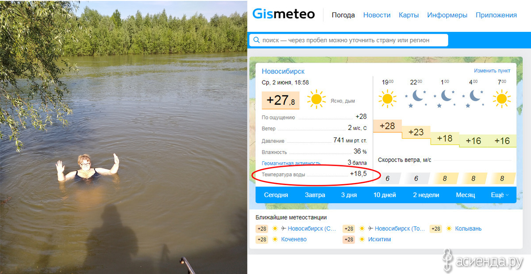Select the 10 дней forecast tab
Viewport: 531px width, 274px height.
385,195
